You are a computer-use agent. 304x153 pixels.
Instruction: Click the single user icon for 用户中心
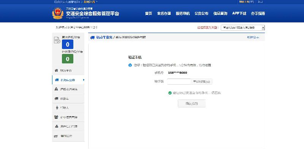pos(56,126)
